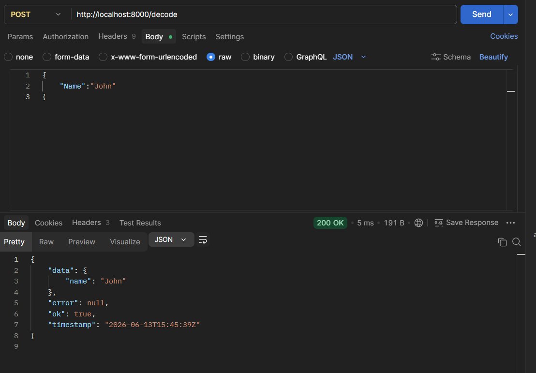Open the request body JSON format dropdown
This screenshot has height=373, width=536.
point(349,57)
